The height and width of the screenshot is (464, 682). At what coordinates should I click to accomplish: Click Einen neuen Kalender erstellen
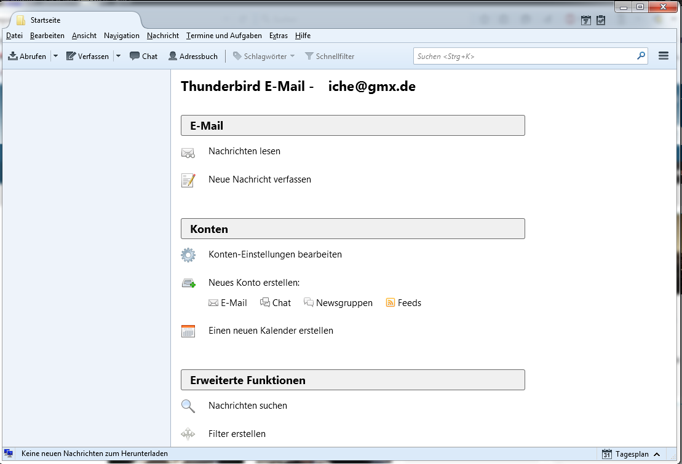pyautogui.click(x=271, y=331)
